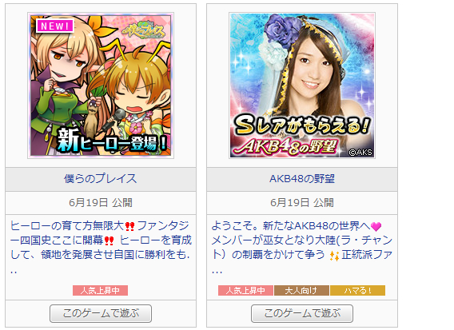This screenshot has height=330, width=454.
Task: Click the AKB48の野望 title link
Action: point(302,179)
